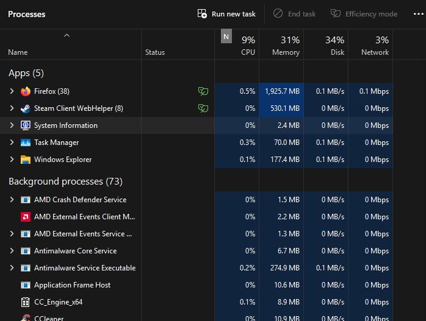Screen dimensions: 426x321
Task: Click efficiency leaf icon on Steam row
Action: 203,108
